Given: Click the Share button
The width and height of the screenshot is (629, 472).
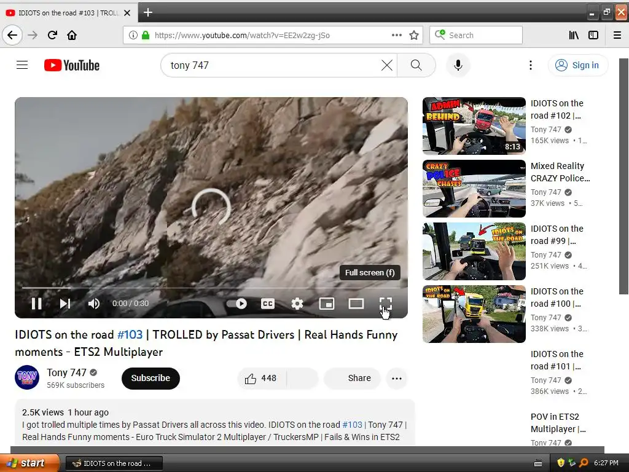Looking at the screenshot, I should tap(352, 378).
